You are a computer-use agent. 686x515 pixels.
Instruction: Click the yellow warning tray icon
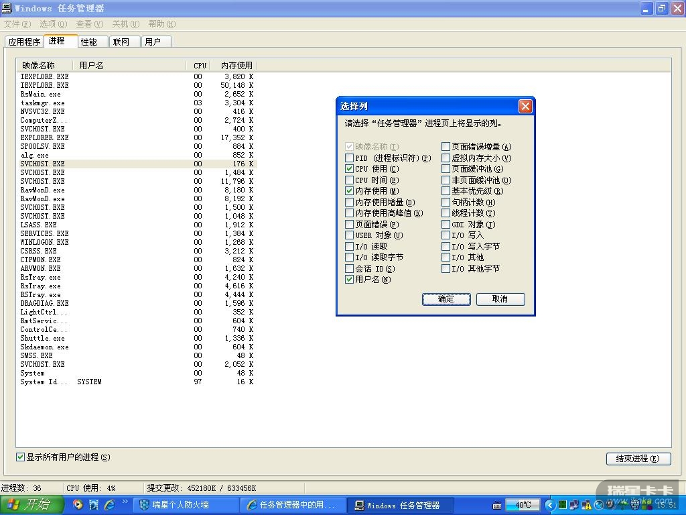click(x=586, y=505)
